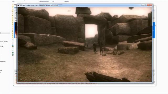Sort Explorer files by Дата изменения column

[44, 2]
